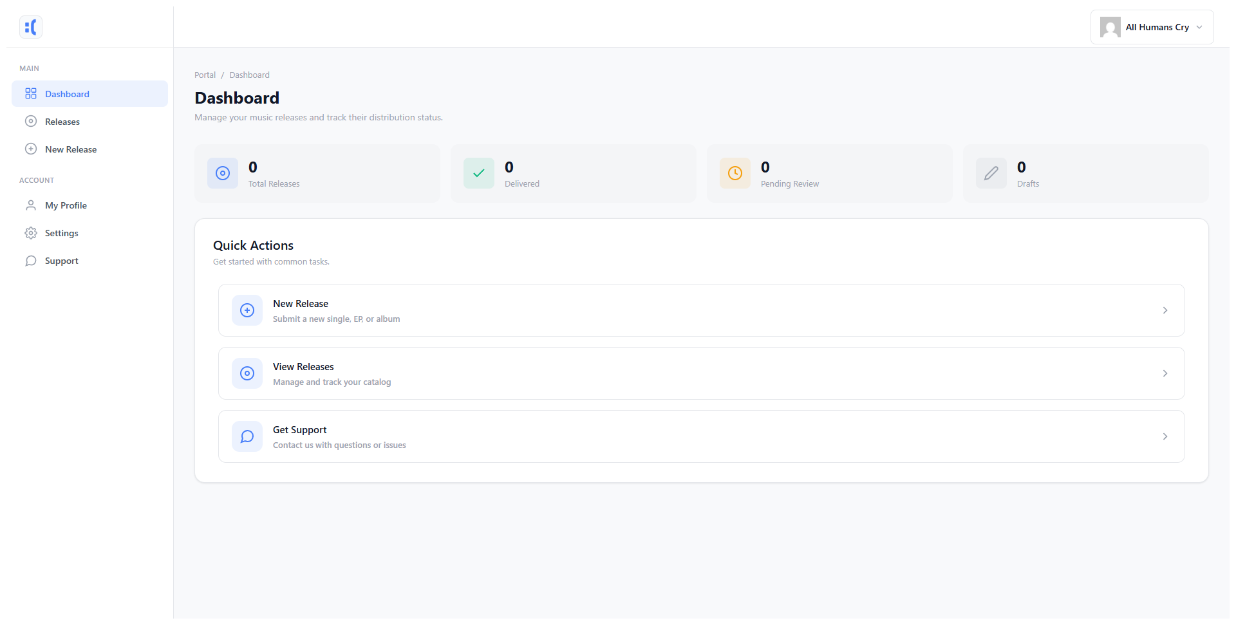Click the My Profile person icon
The image size is (1236, 625).
[31, 205]
